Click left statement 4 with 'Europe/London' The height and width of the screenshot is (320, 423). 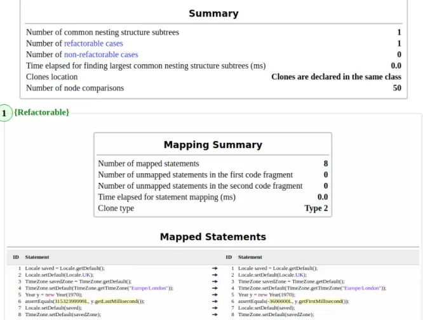pyautogui.click(x=99, y=288)
